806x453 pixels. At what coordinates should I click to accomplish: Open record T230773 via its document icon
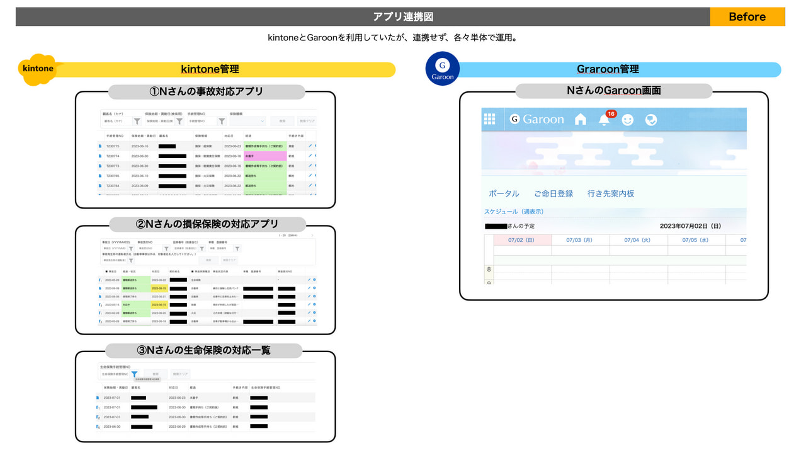pyautogui.click(x=99, y=166)
